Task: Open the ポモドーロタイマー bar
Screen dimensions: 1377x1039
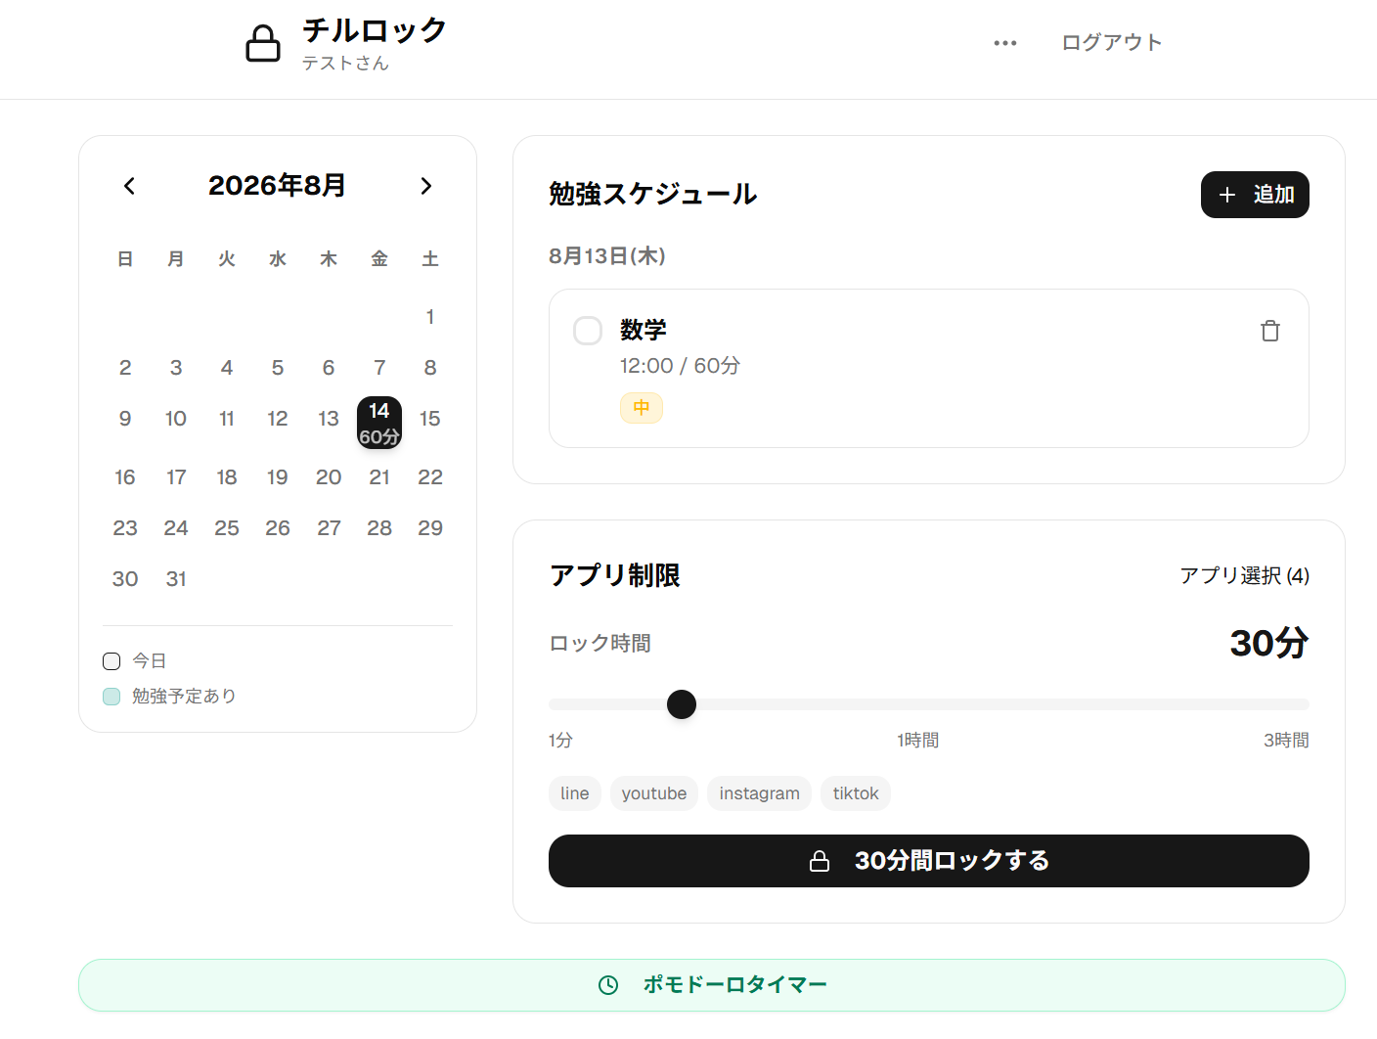Action: point(712,985)
